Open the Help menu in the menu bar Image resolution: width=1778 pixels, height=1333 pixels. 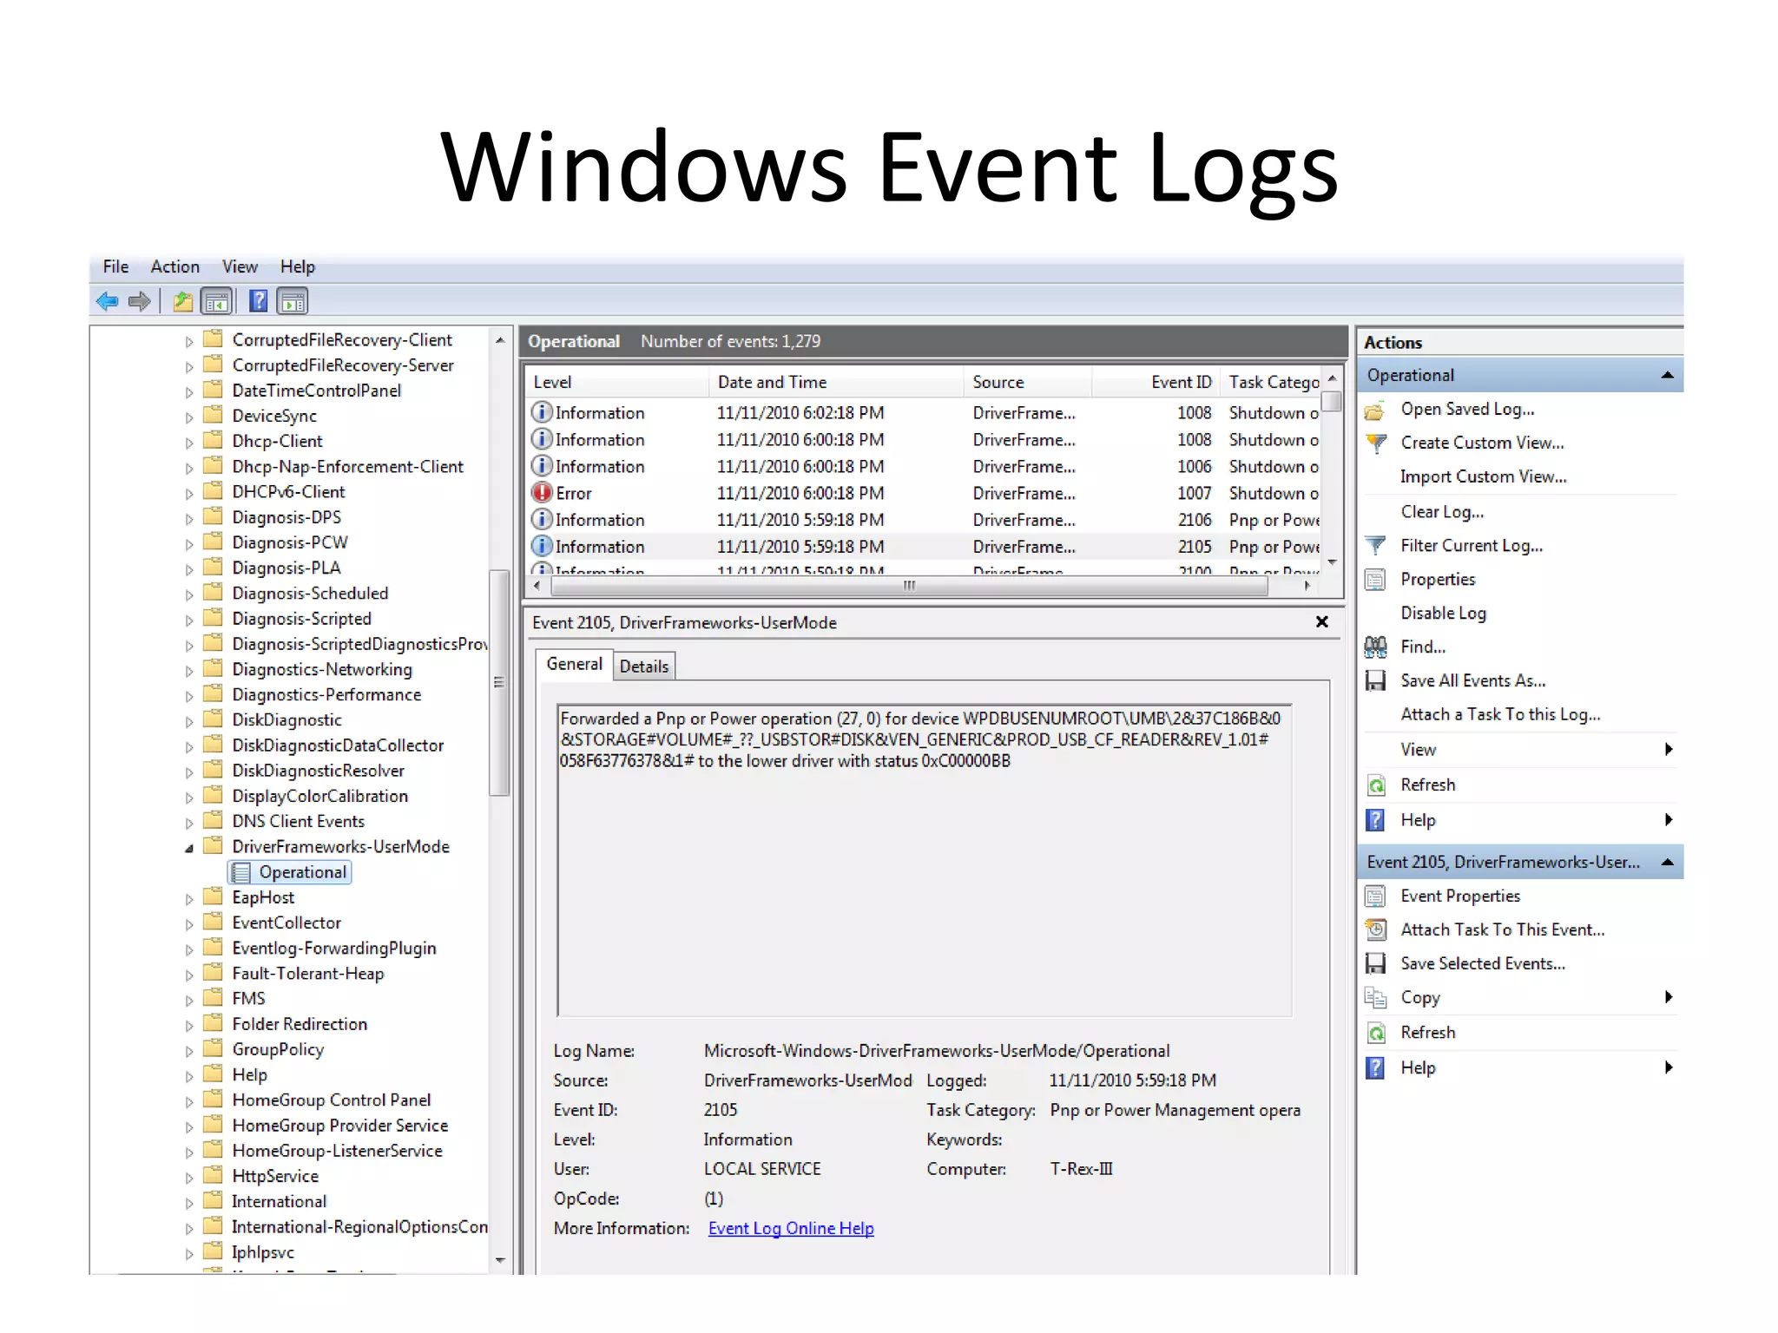coord(298,267)
